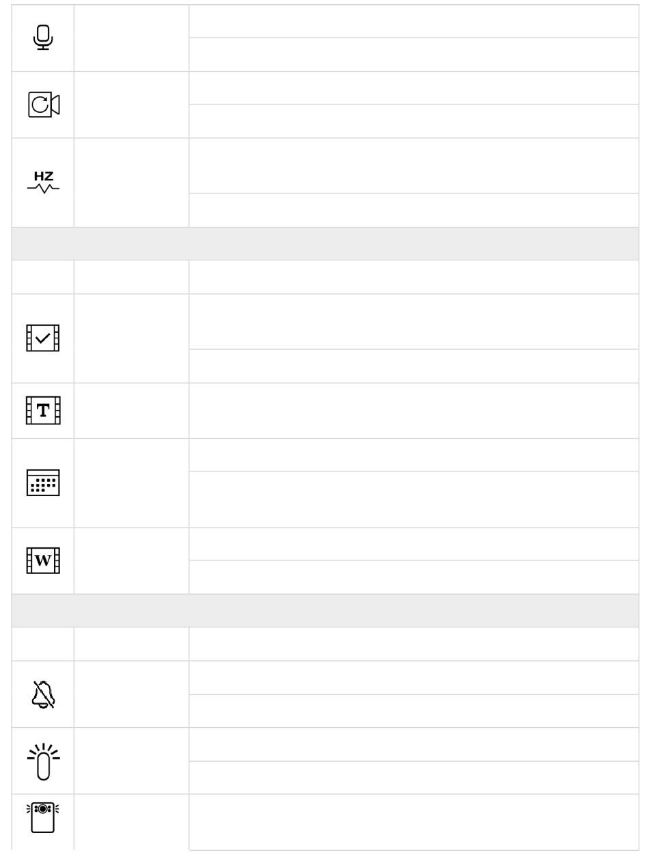The image size is (649, 857).
Task: Click the gray section band below W row
Action: click(x=325, y=610)
